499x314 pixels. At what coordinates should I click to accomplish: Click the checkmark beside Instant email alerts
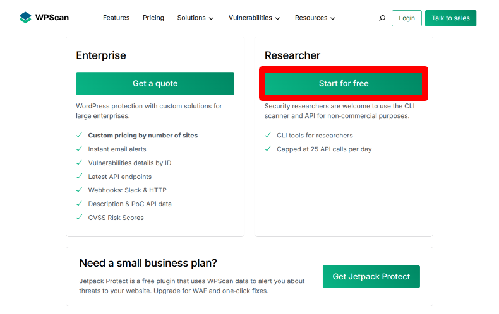click(x=79, y=149)
